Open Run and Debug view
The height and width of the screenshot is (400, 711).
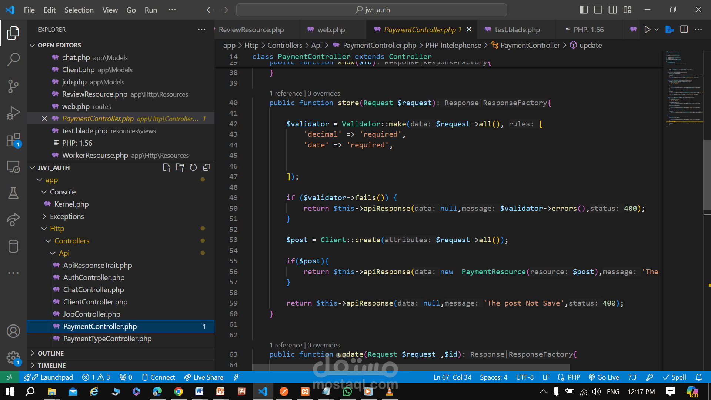click(x=13, y=113)
